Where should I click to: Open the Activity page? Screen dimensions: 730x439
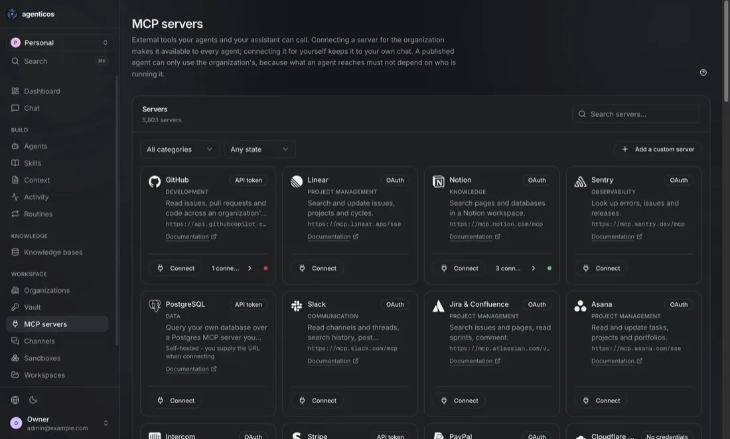click(x=57, y=197)
